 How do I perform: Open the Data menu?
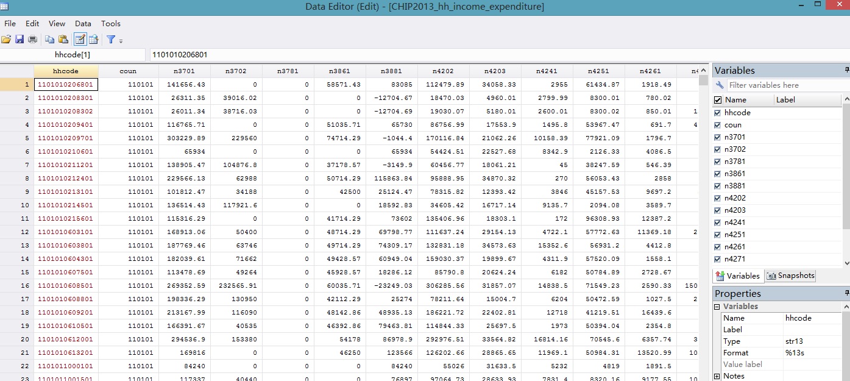click(83, 23)
